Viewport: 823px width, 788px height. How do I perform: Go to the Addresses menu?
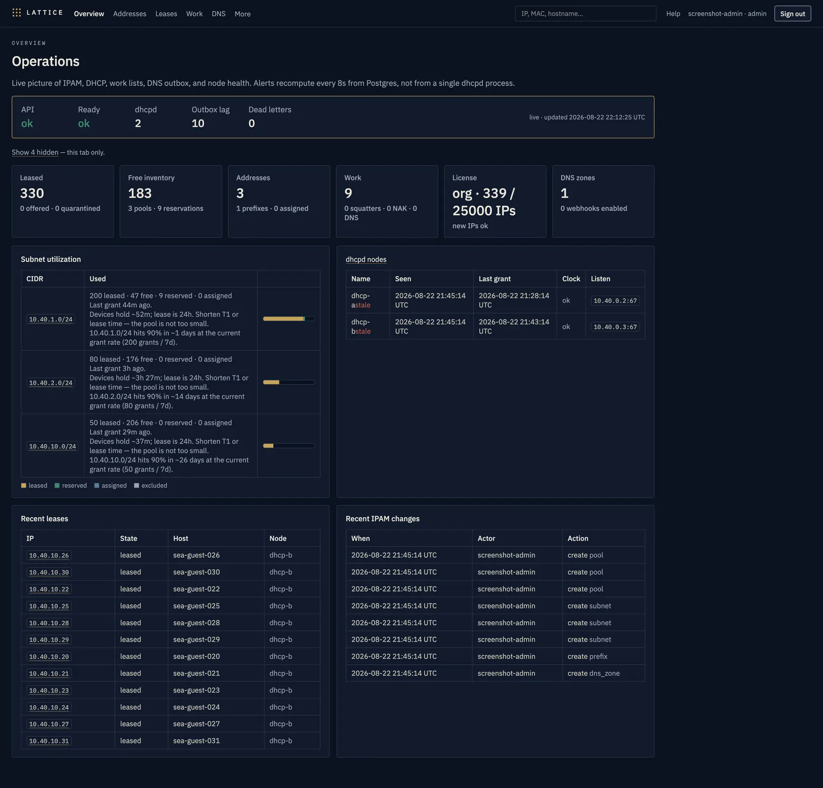point(130,14)
